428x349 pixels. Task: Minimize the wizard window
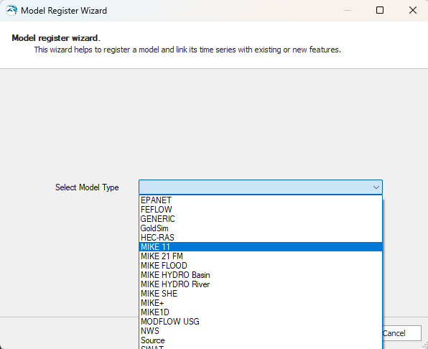(x=348, y=10)
